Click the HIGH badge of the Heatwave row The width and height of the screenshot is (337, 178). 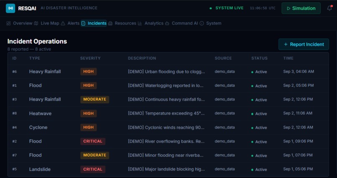pyautogui.click(x=89, y=113)
